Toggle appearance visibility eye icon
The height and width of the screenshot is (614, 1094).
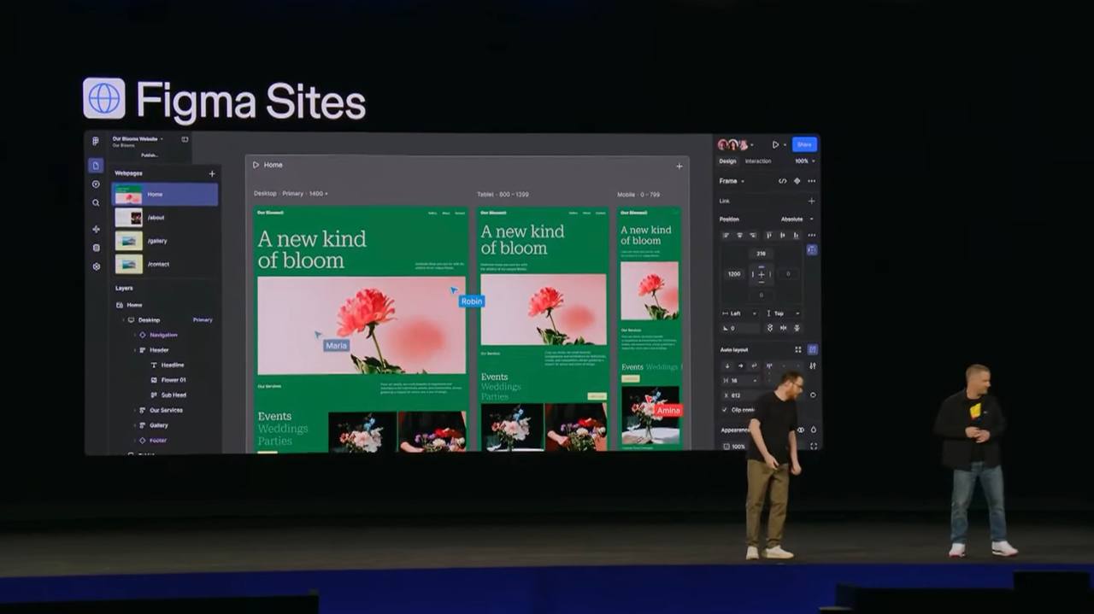pos(801,430)
